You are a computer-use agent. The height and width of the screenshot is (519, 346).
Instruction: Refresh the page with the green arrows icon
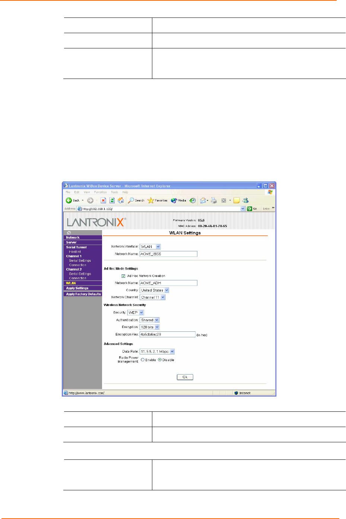pos(112,200)
